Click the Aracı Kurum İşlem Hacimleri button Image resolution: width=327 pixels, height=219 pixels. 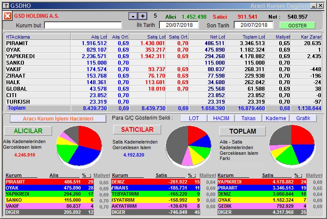pos(58,119)
